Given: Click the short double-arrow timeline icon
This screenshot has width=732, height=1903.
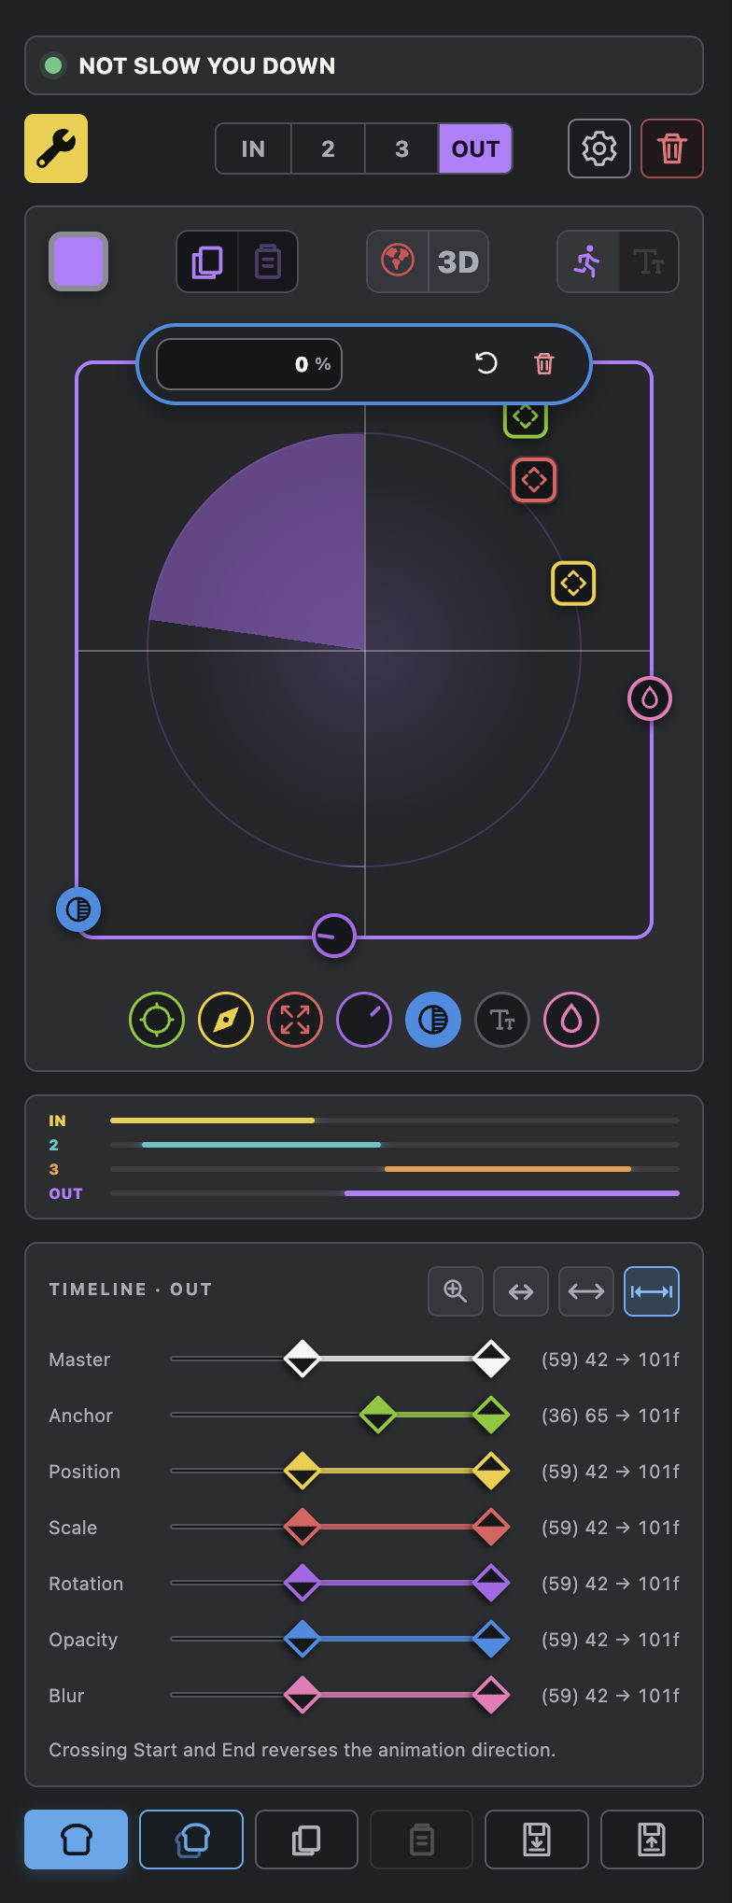Looking at the screenshot, I should click(x=521, y=1291).
